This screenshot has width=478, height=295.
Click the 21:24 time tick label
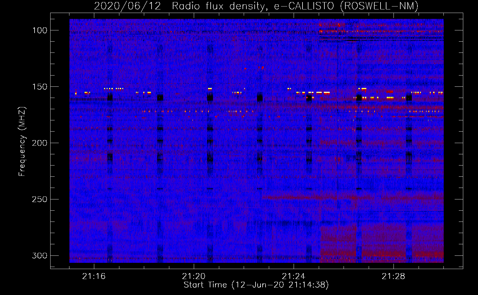click(x=294, y=276)
